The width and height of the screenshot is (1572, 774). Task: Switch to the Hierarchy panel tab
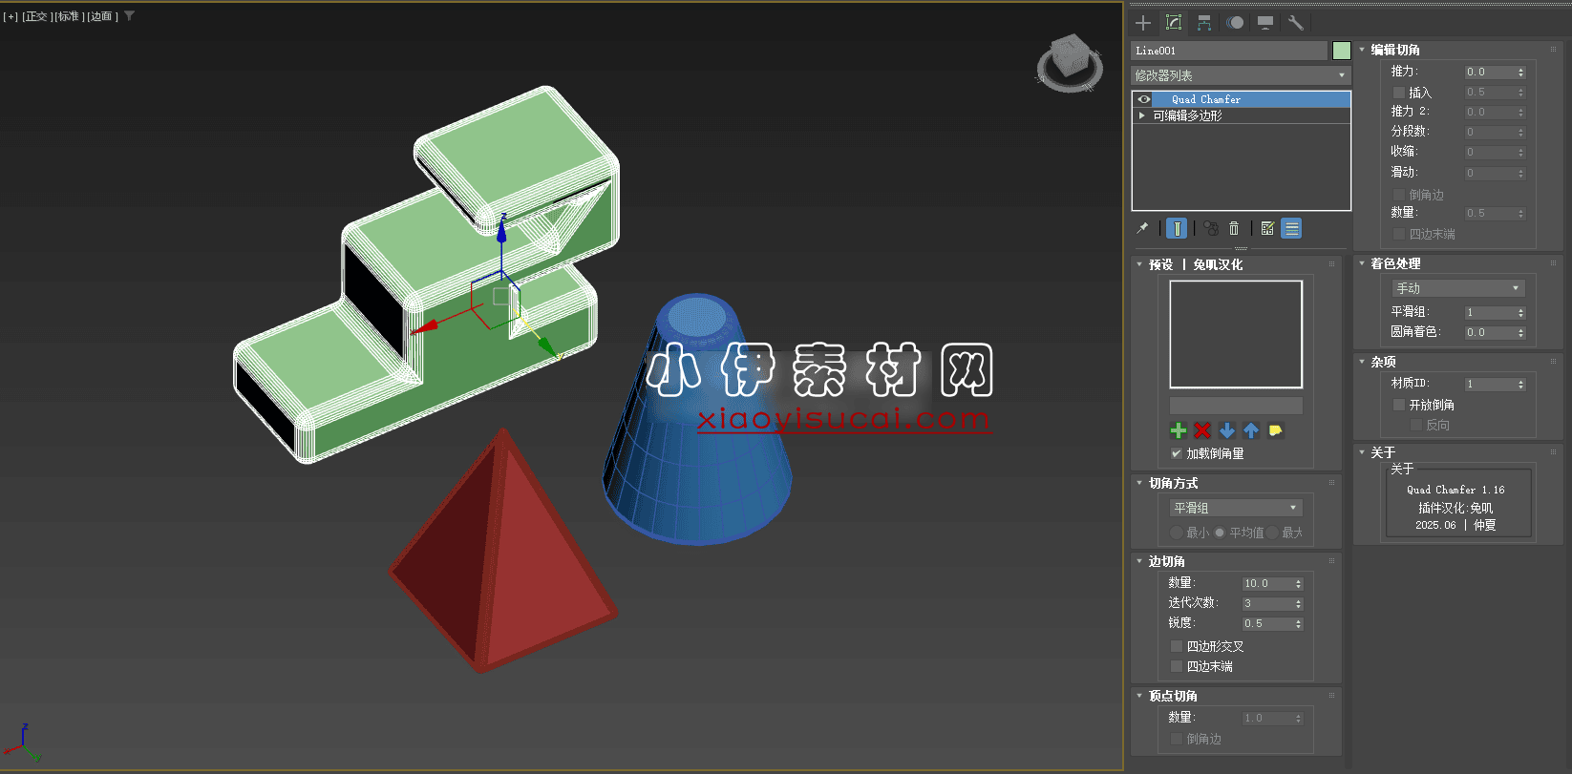pyautogui.click(x=1204, y=23)
